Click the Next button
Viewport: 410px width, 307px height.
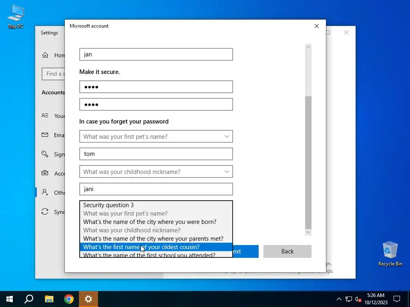pyautogui.click(x=245, y=251)
